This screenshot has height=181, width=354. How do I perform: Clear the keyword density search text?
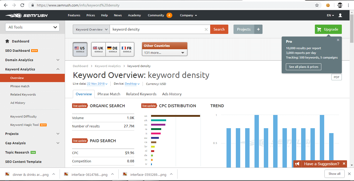(x=206, y=29)
